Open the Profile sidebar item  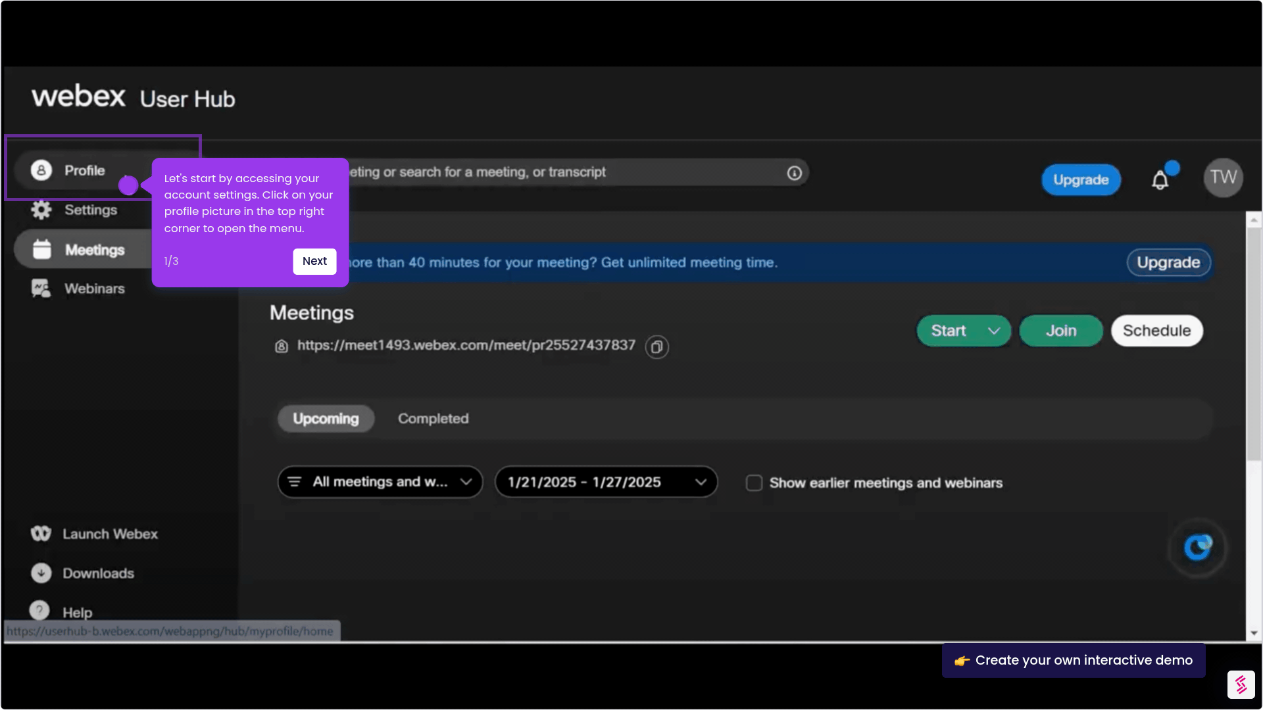[84, 170]
